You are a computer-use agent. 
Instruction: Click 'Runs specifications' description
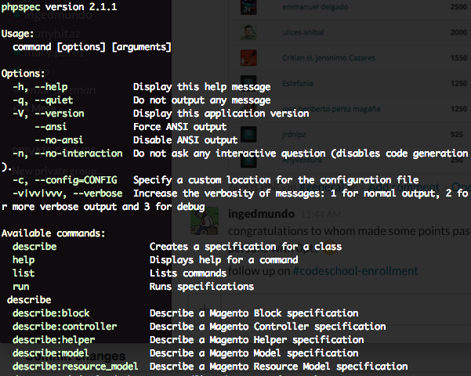pos(202,287)
